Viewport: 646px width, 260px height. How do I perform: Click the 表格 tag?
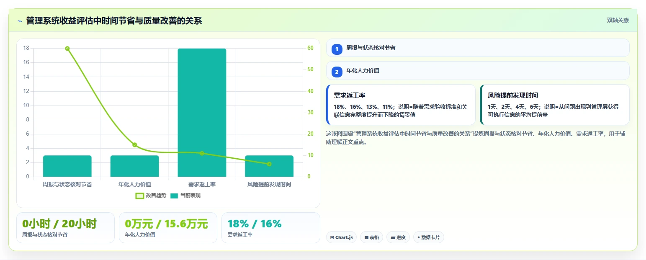371,237
